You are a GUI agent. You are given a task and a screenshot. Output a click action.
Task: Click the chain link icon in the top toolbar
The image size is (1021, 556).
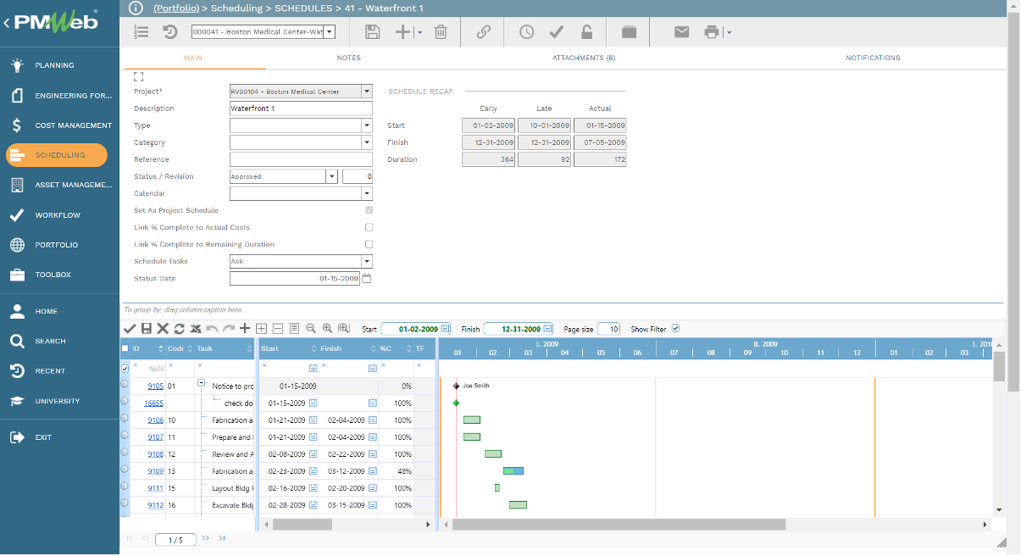pyautogui.click(x=484, y=32)
